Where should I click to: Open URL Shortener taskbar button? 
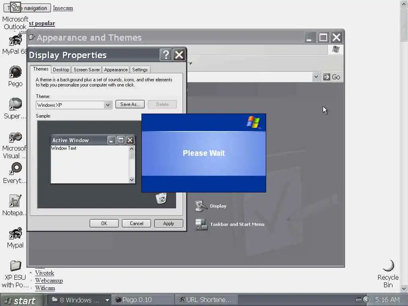[x=206, y=300]
